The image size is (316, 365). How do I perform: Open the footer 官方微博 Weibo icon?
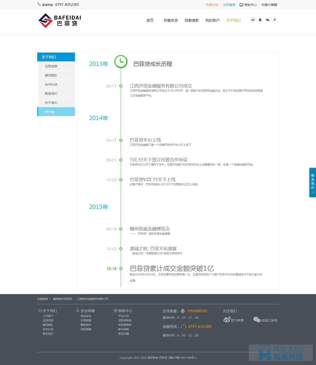pos(227,320)
